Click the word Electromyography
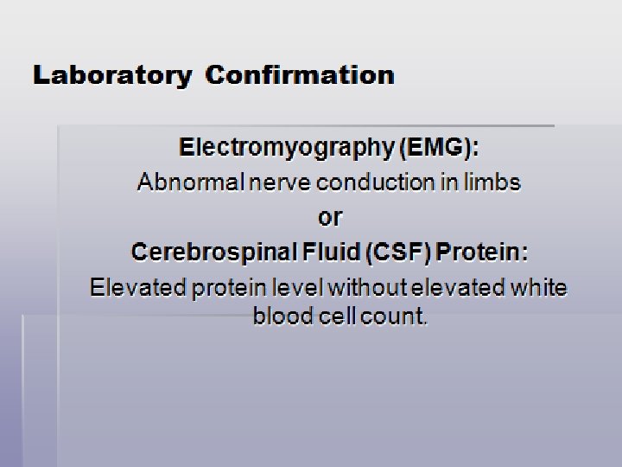622x467 pixels. pos(287,148)
